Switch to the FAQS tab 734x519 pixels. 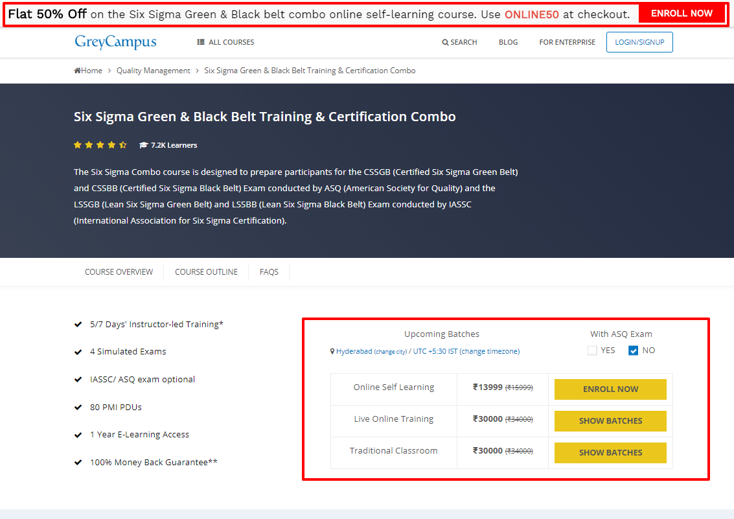point(269,272)
